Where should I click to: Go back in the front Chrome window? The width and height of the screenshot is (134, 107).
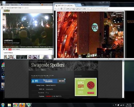(x=56, y=9)
